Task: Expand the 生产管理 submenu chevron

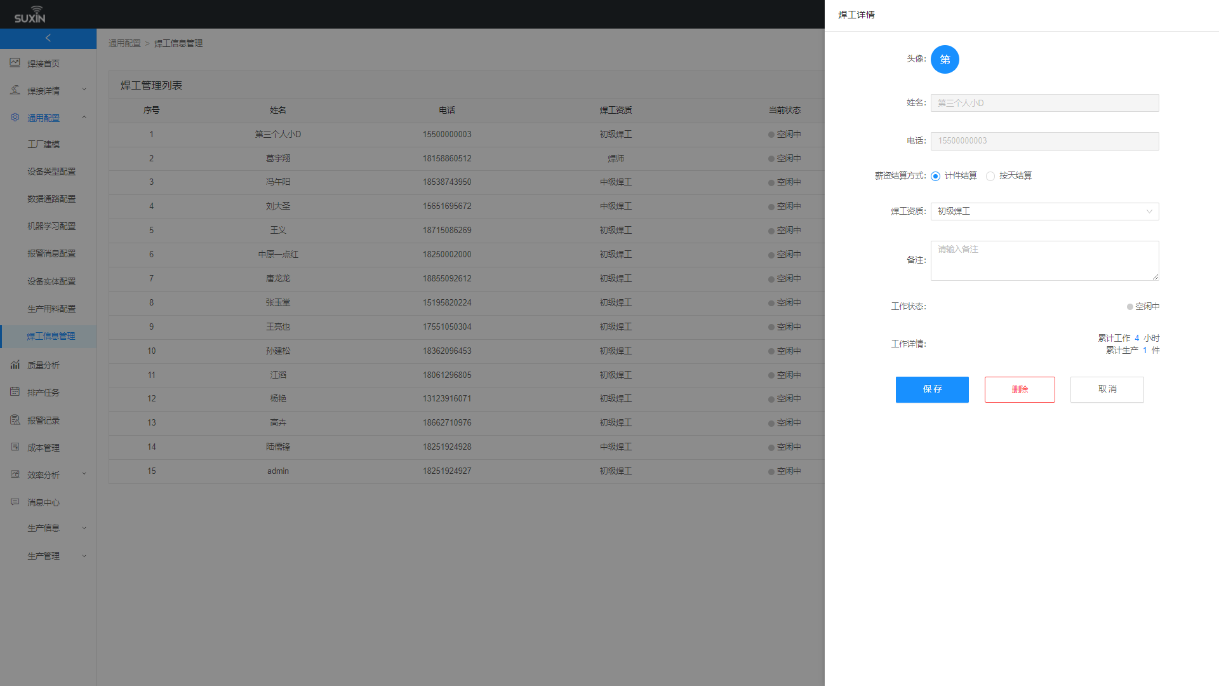Action: click(84, 556)
